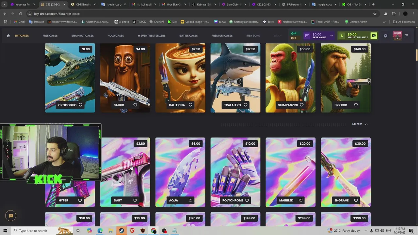Open the All Bookmarks folder
The width and height of the screenshot is (418, 235).
[x=404, y=22]
